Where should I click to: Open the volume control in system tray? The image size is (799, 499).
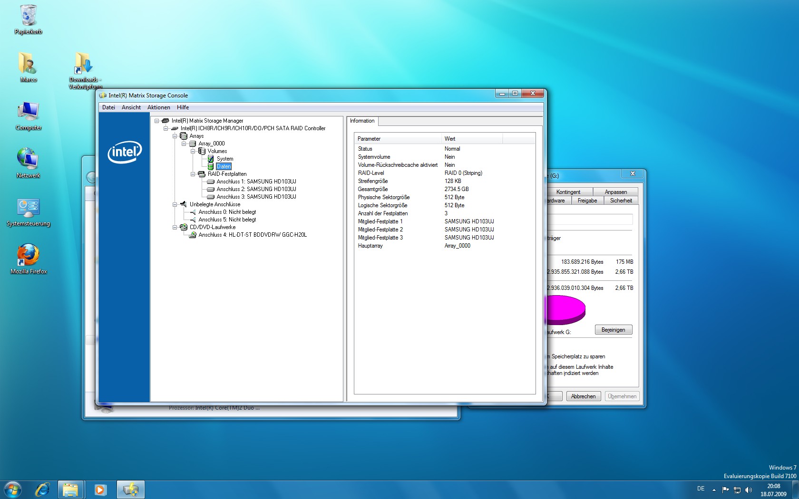pos(749,490)
